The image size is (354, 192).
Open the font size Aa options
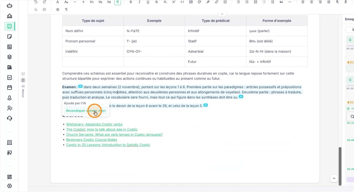pos(66,2)
